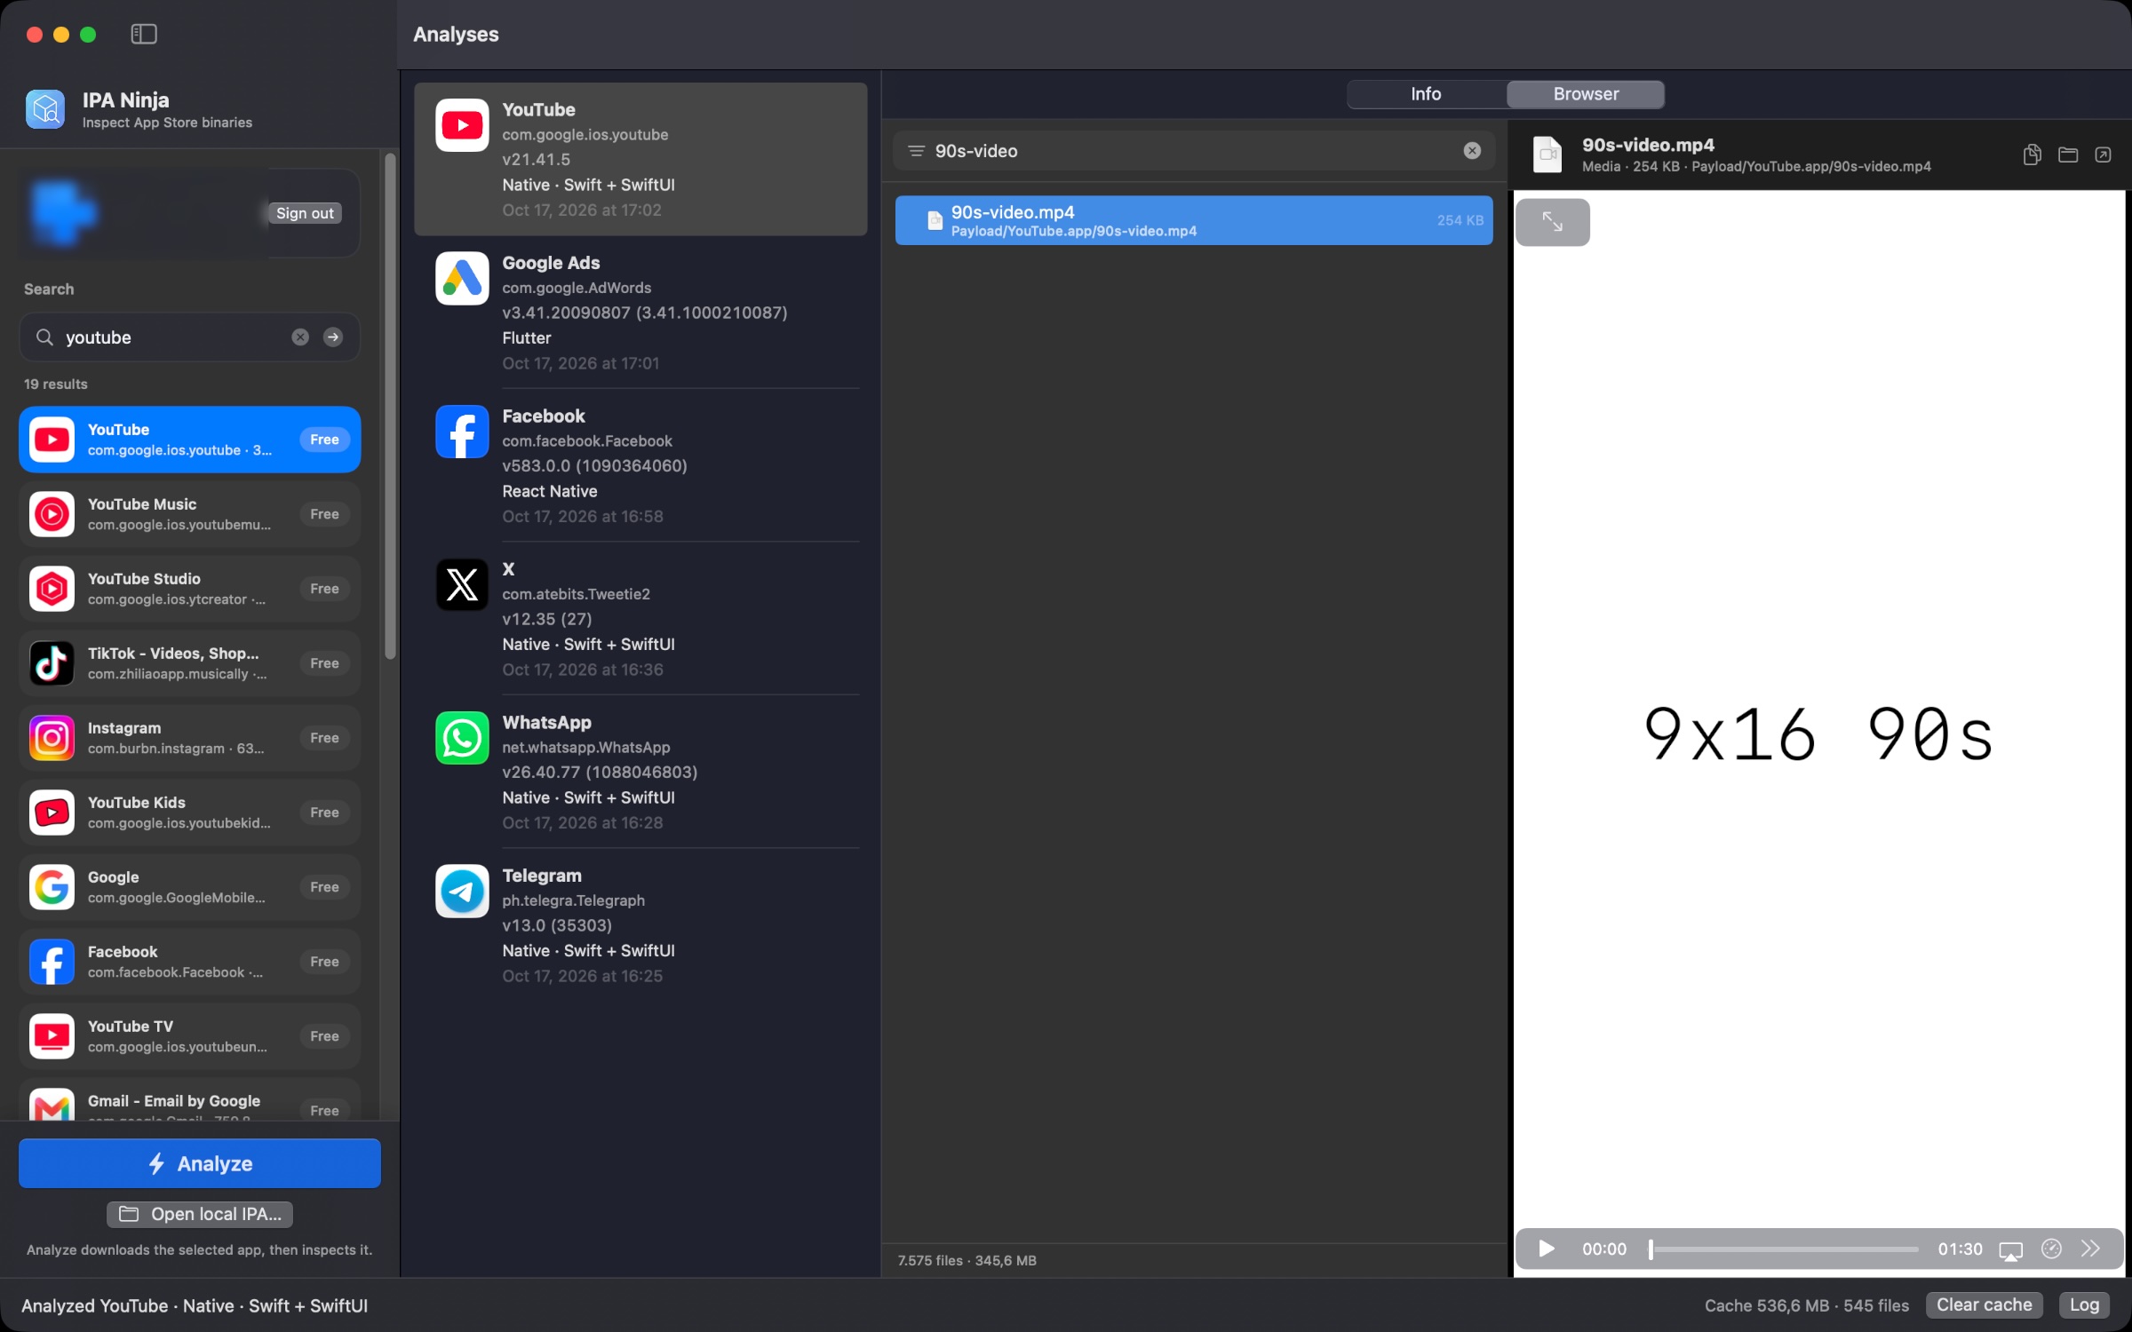Open AirPlay options in video player

pos(2010,1249)
